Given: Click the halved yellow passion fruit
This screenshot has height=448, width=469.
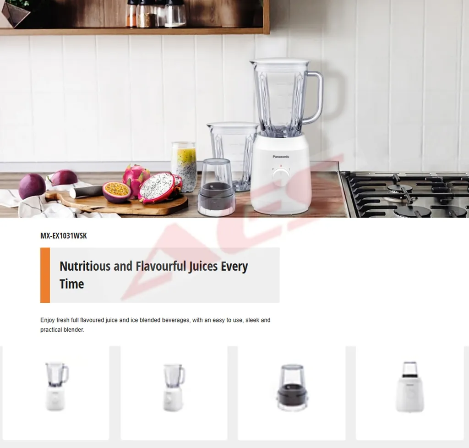Looking at the screenshot, I should (117, 192).
